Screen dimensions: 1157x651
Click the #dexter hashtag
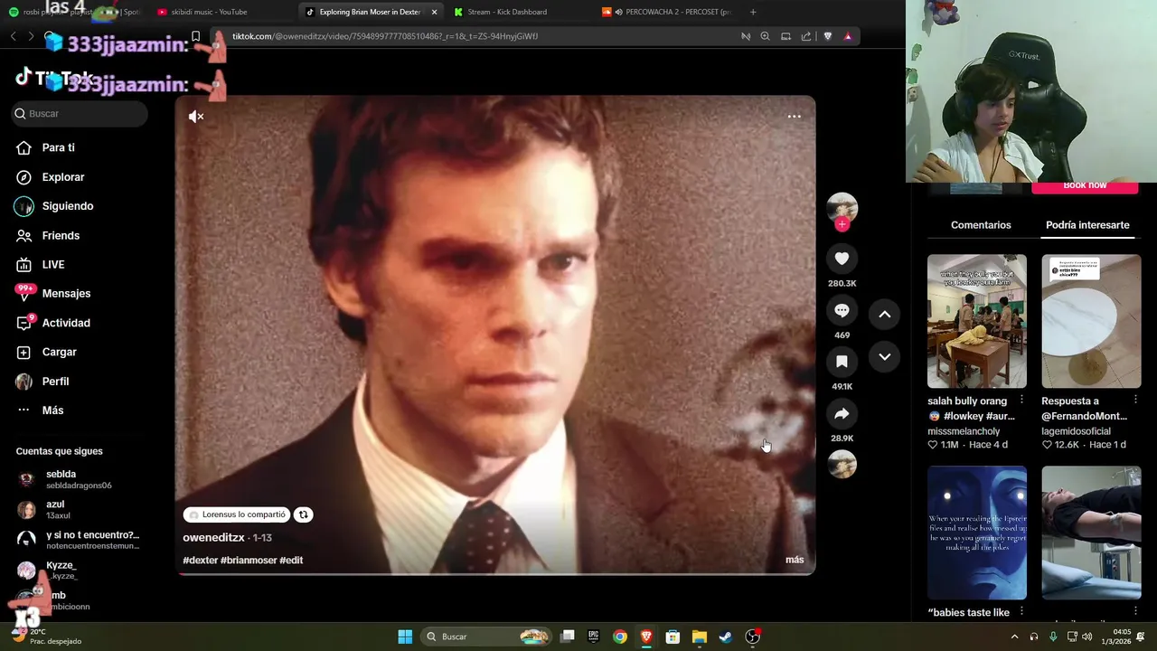[x=201, y=561]
